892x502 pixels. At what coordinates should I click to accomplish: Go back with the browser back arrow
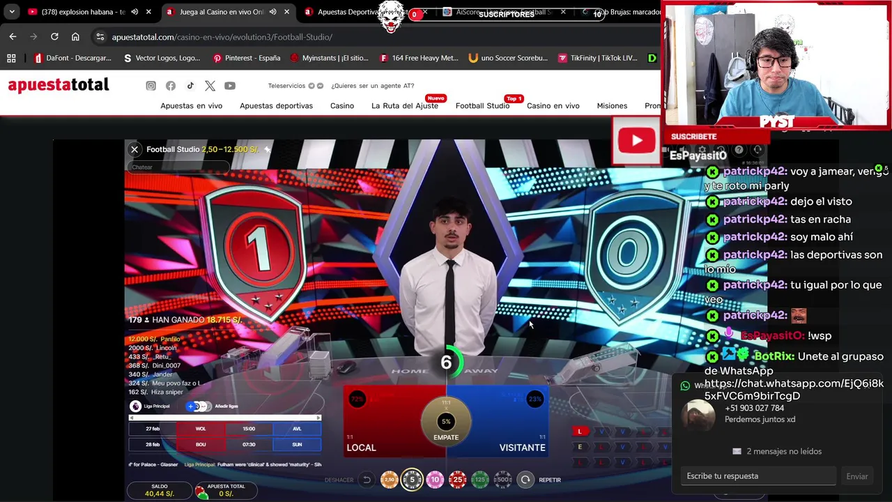[13, 36]
